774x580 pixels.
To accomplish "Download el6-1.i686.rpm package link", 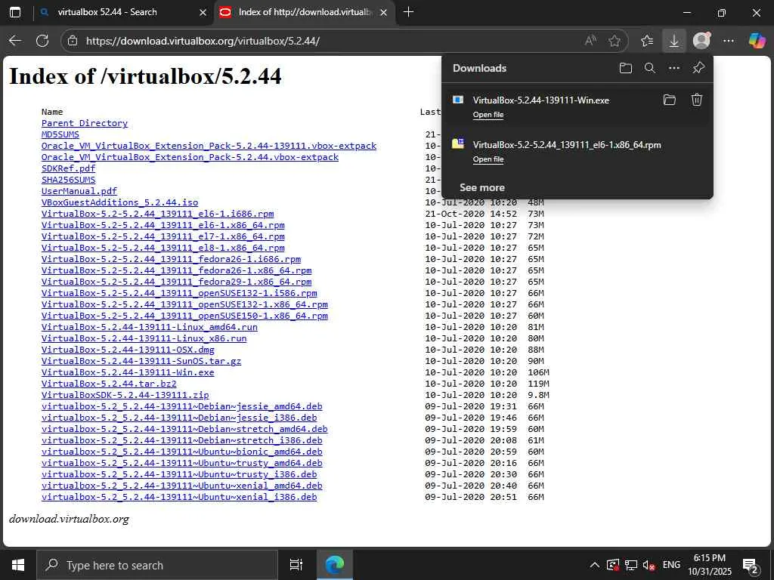I will [157, 214].
